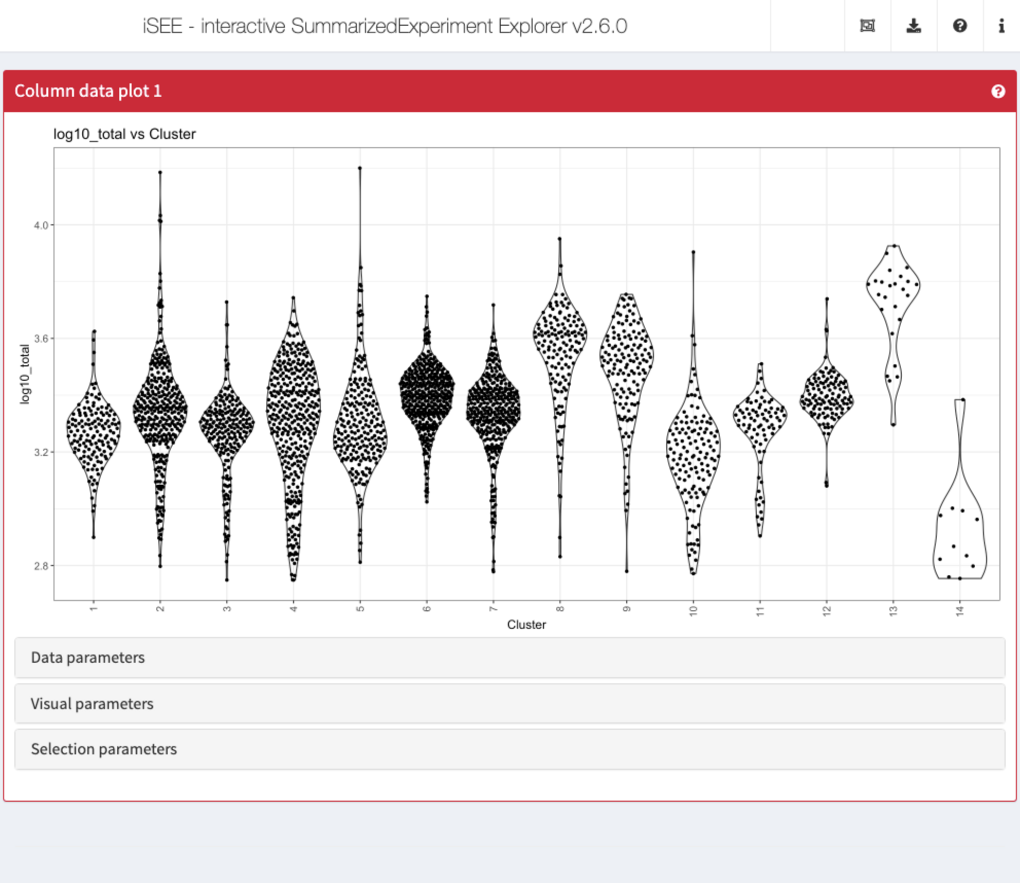Click the violin for cluster 8
The height and width of the screenshot is (883, 1020).
click(560, 397)
